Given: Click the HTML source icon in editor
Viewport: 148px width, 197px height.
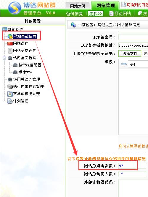Looking at the screenshot, I should point(124,64).
